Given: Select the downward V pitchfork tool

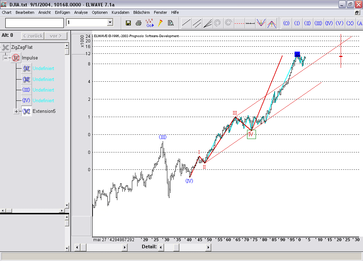Looking at the screenshot, I should [261, 23].
